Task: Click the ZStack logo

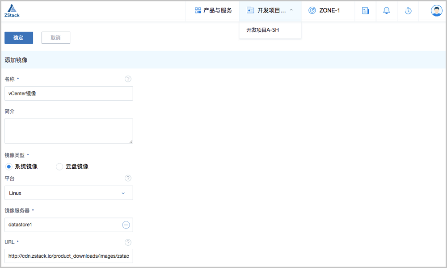Action: pos(12,11)
